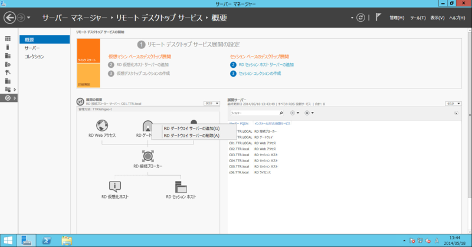This screenshot has width=472, height=247.
Task: Click the circular icon beside 展開の概要 heading
Action: click(80, 101)
